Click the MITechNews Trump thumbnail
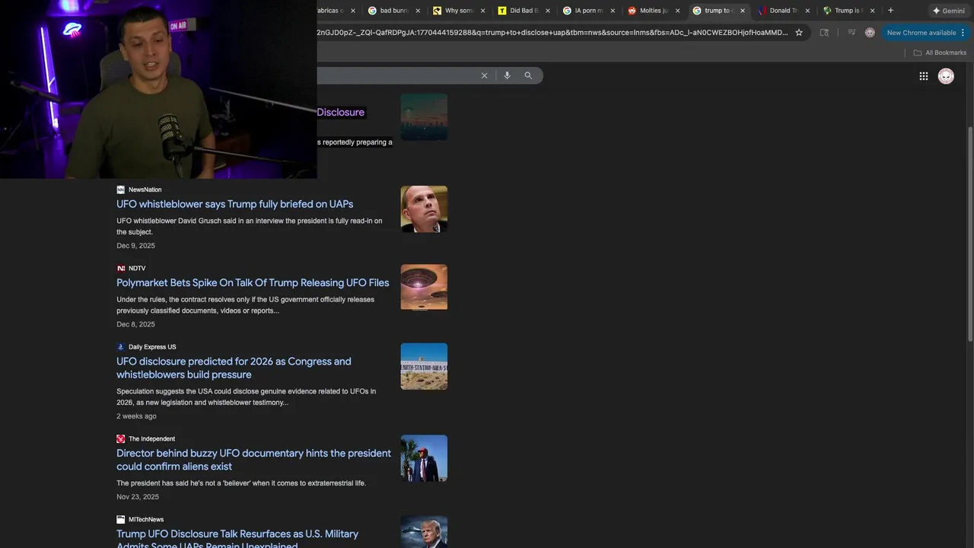This screenshot has width=974, height=548. 424,532
